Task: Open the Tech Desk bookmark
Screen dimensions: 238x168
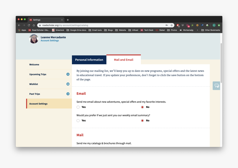Action: click(147, 30)
